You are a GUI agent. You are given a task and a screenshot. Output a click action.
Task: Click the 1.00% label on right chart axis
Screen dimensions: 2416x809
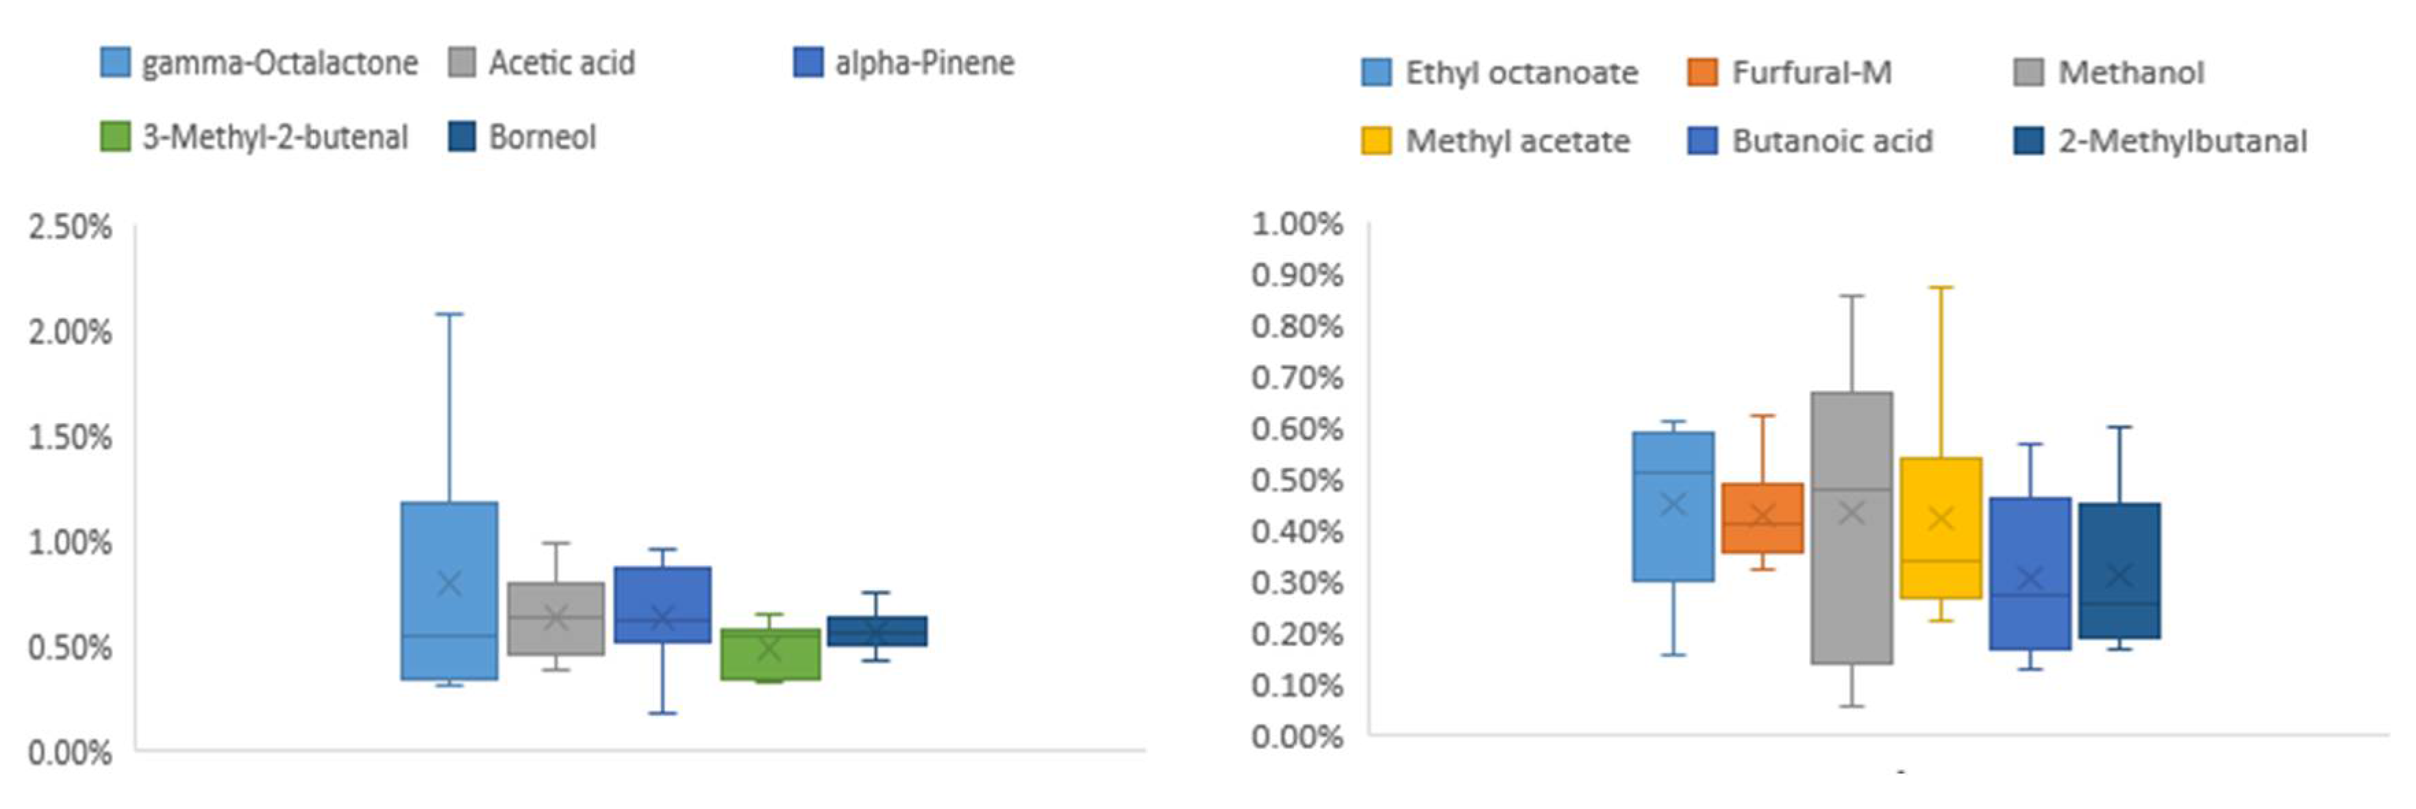click(1297, 224)
